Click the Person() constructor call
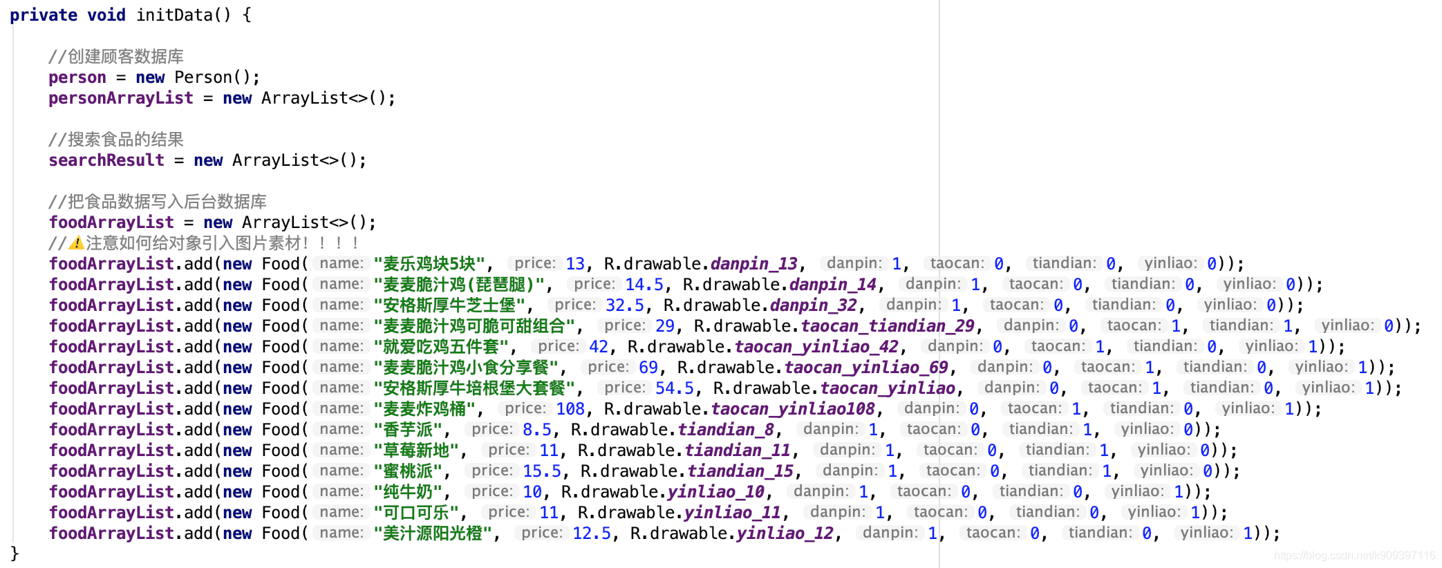The image size is (1442, 568). click(212, 77)
